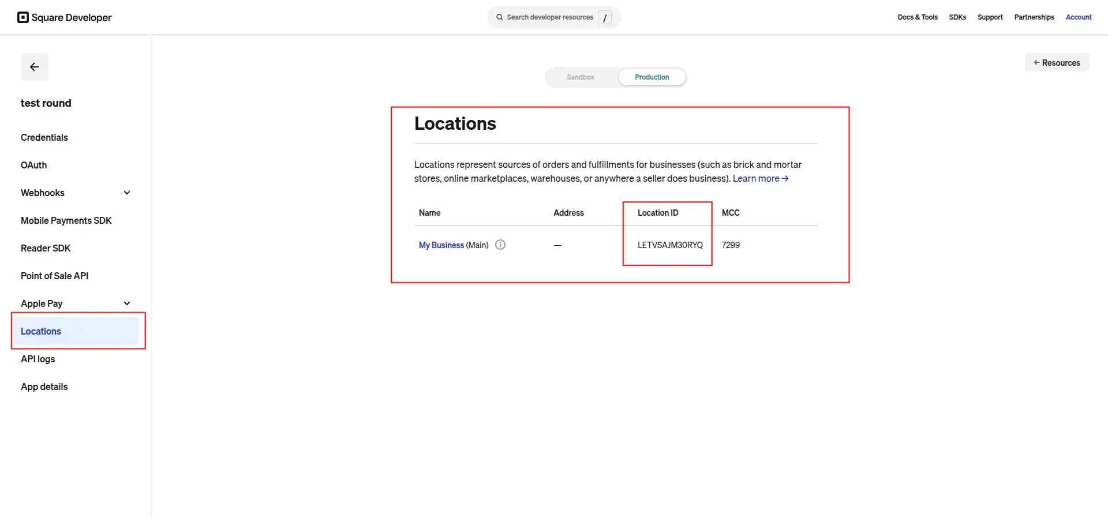Click the MCC column header
Screen dimensions: 1108x518
[731, 213]
